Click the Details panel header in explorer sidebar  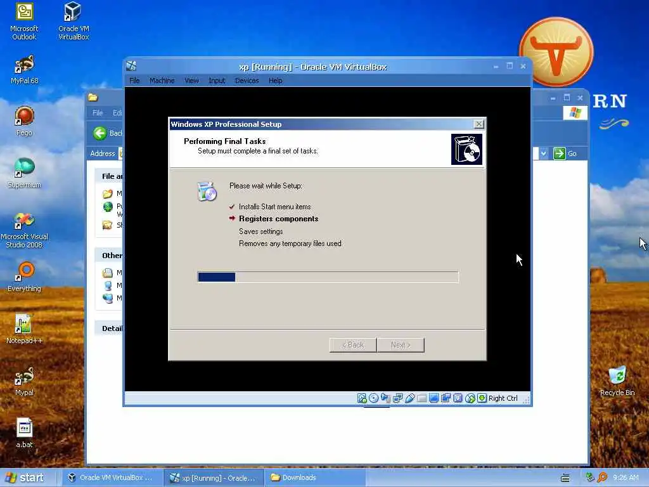109,328
